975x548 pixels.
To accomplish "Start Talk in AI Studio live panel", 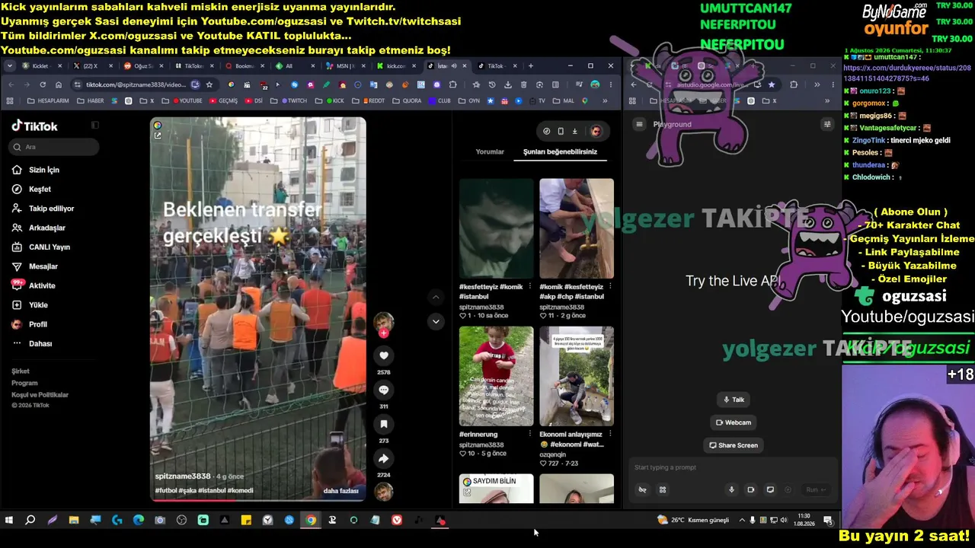I will coord(734,400).
